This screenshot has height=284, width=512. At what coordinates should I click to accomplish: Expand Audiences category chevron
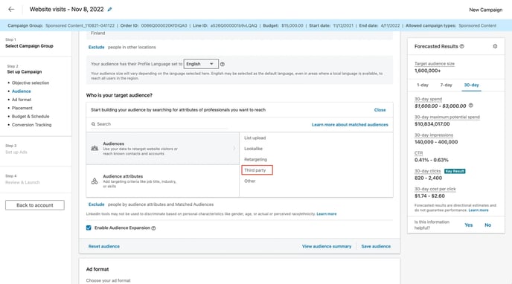tap(234, 149)
